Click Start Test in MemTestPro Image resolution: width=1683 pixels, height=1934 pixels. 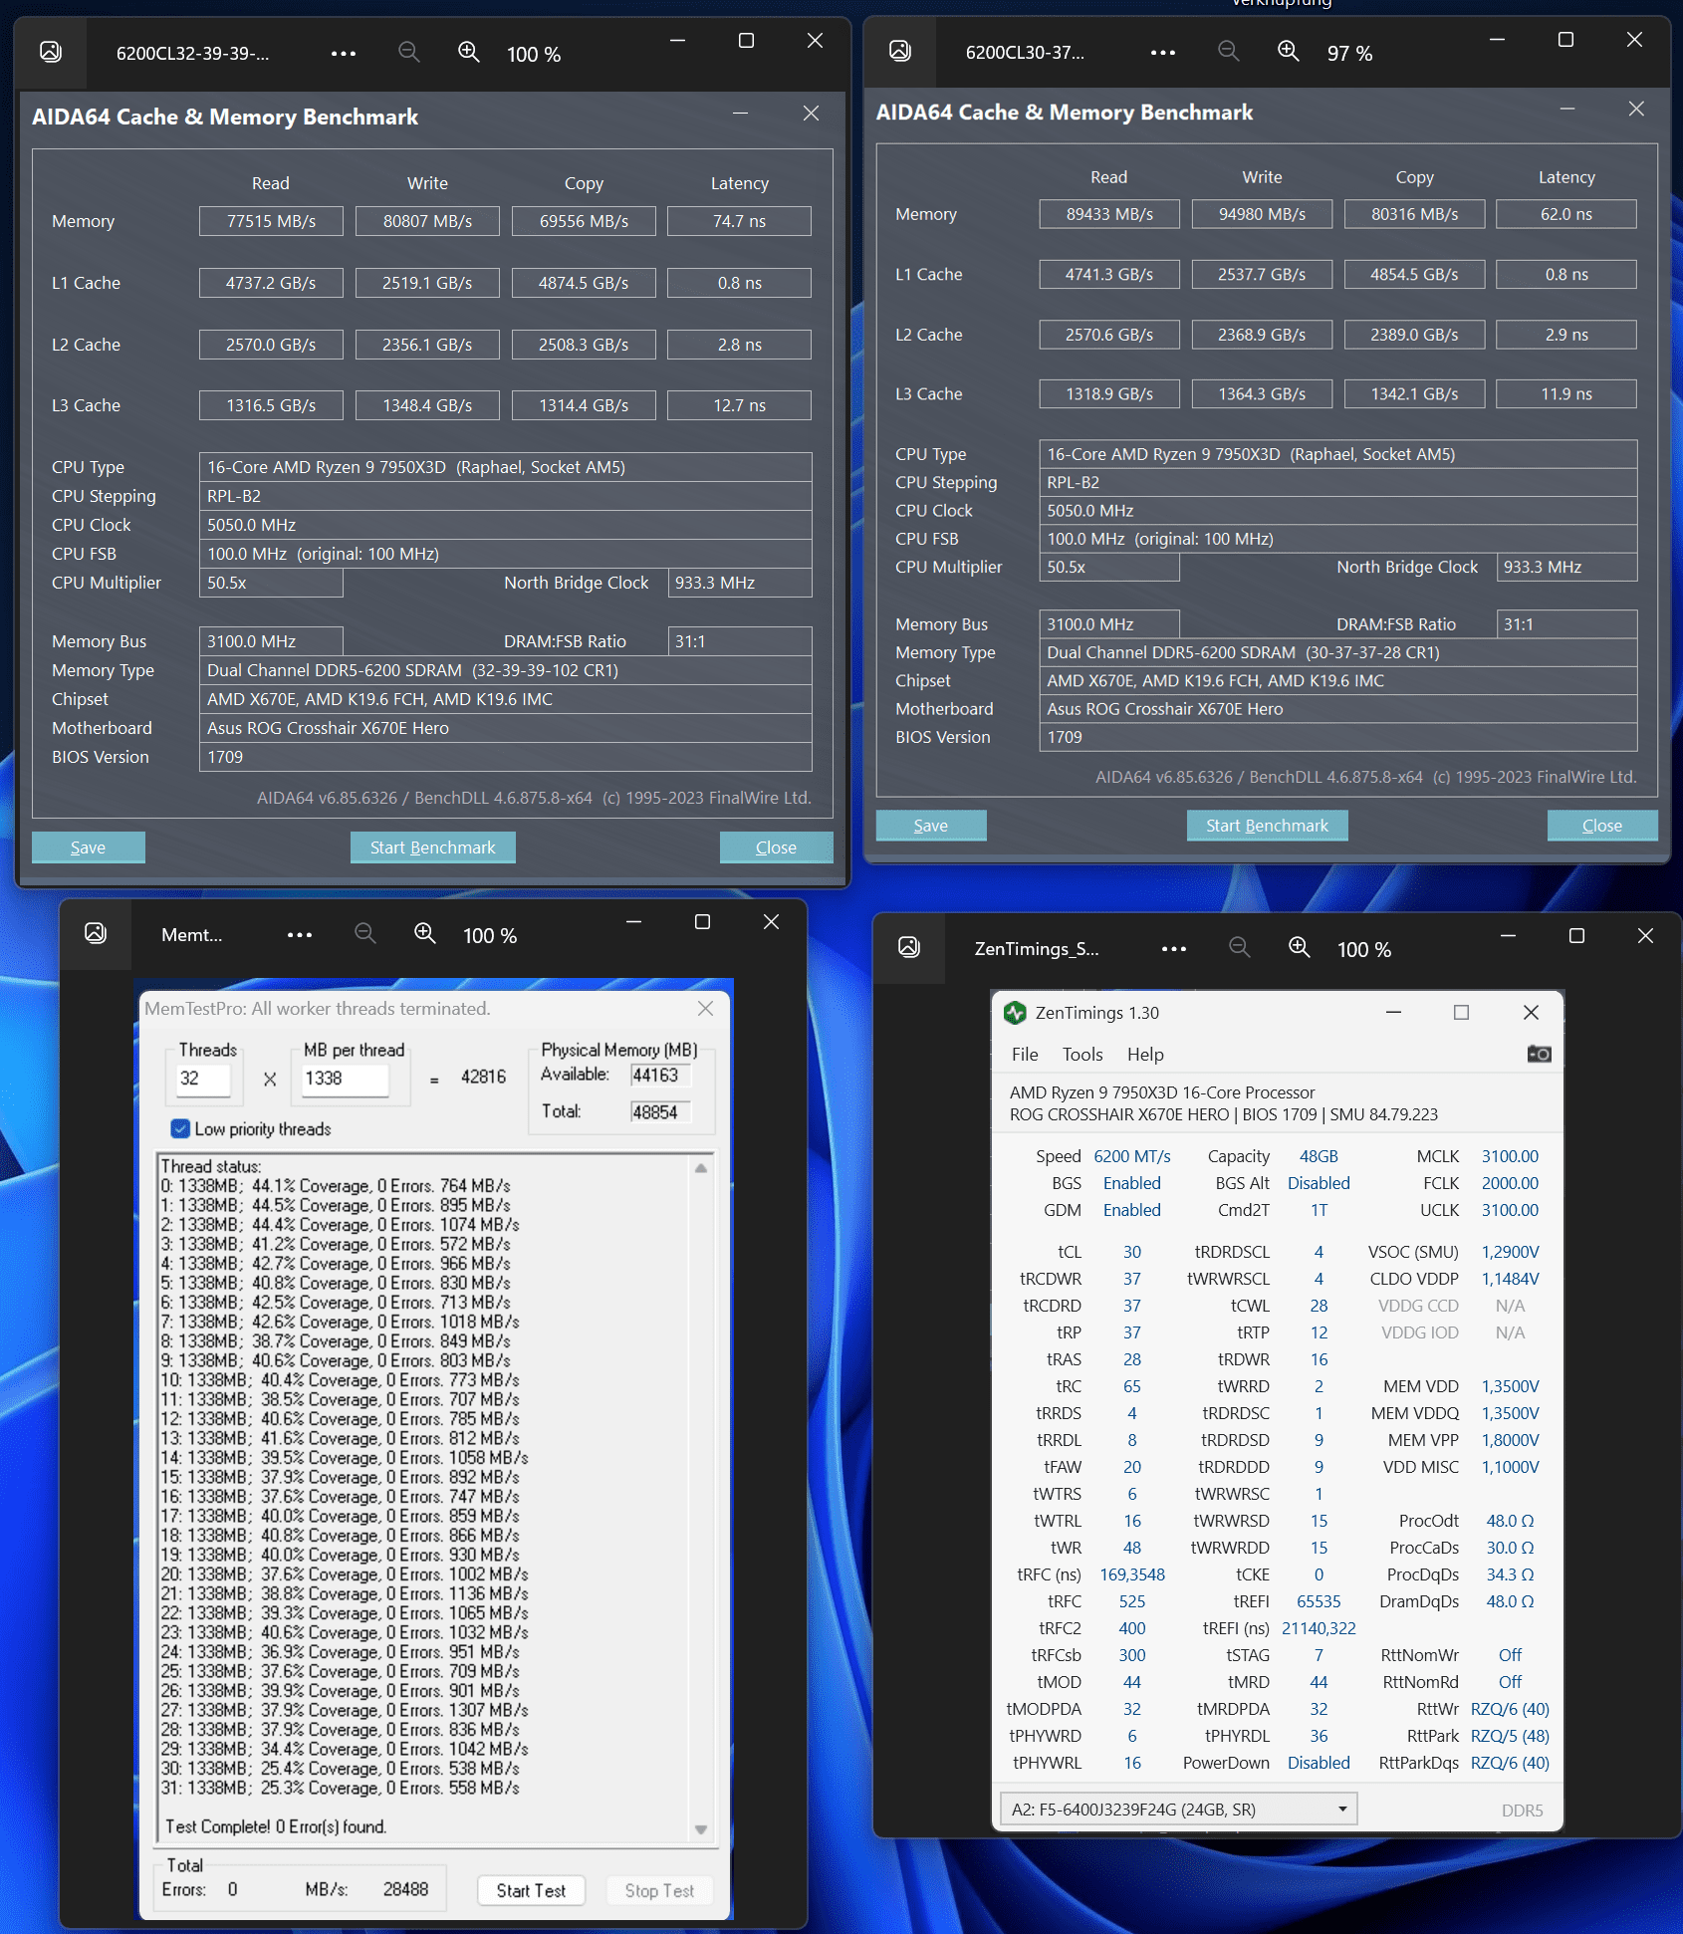[531, 1890]
